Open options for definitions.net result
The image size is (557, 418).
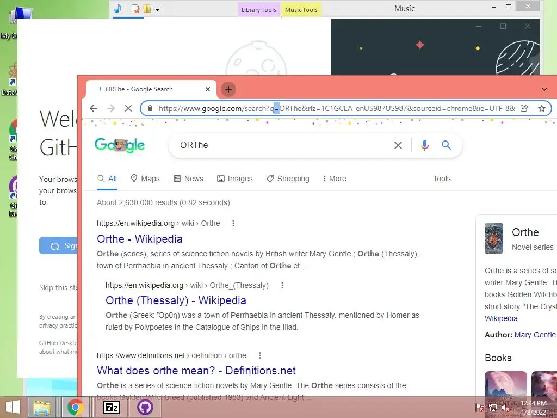[x=259, y=355]
